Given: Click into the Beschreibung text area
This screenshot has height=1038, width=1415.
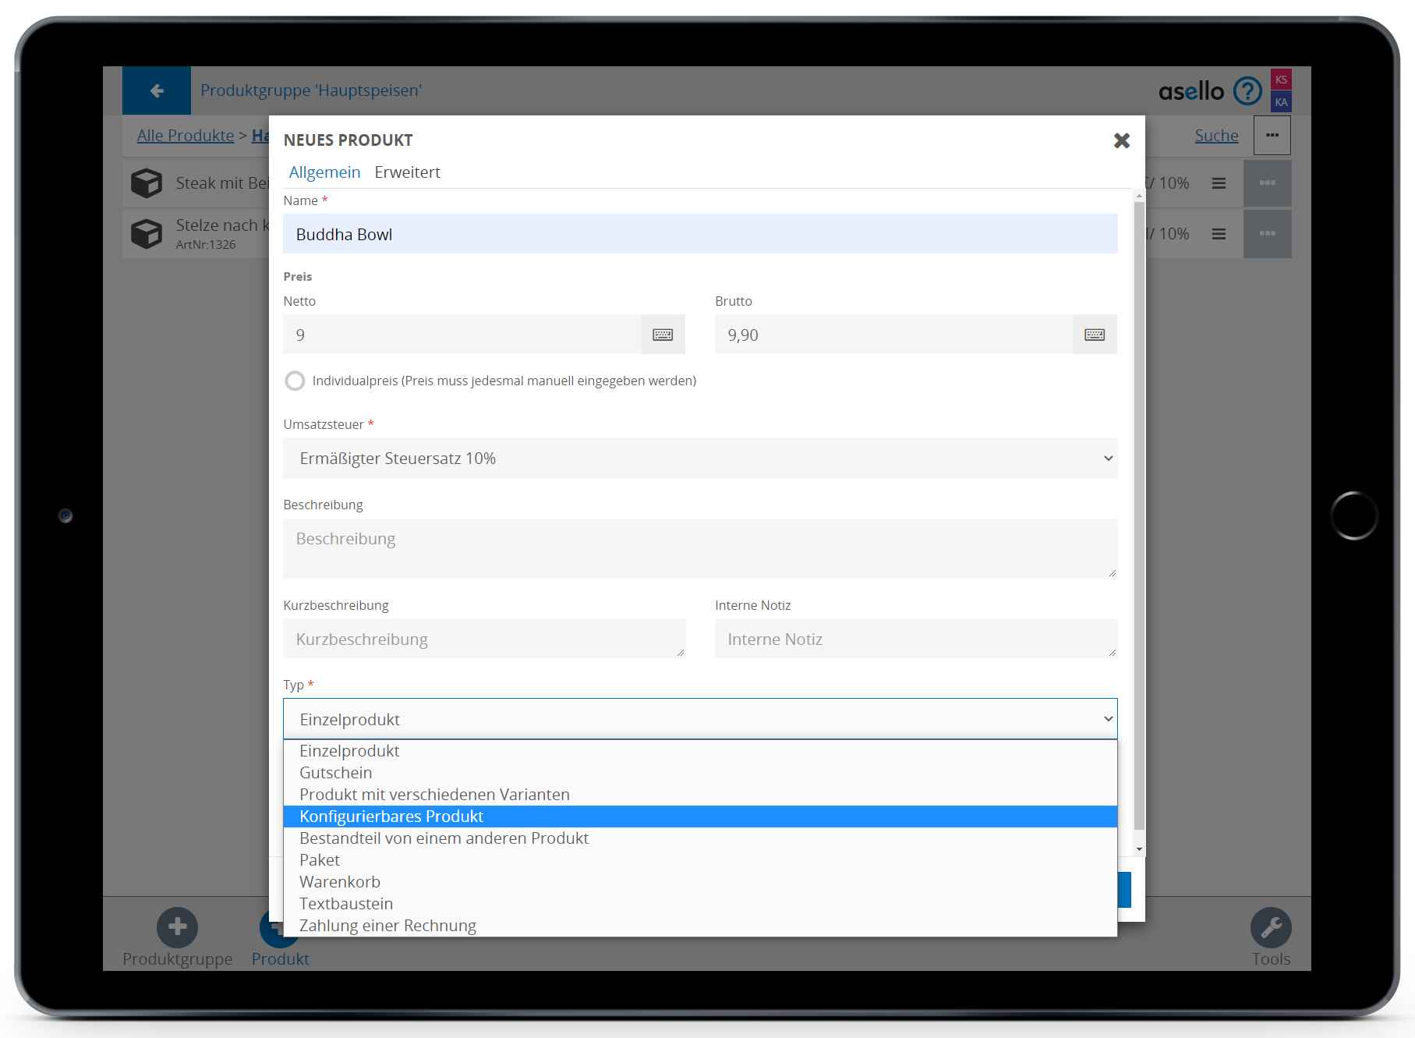Looking at the screenshot, I should coord(699,548).
